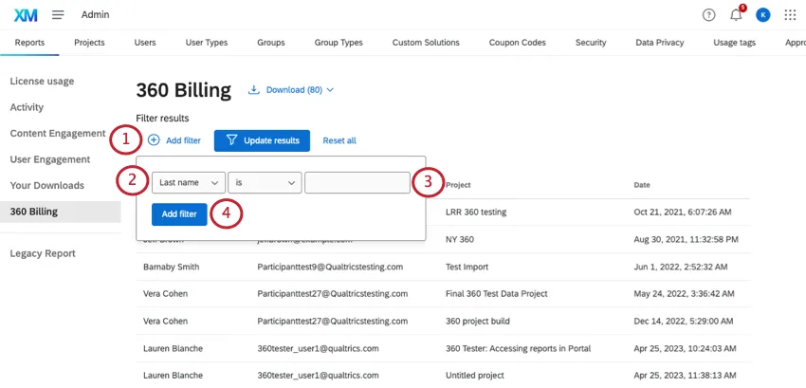Open the notifications bell
The image size is (806, 388).
coord(736,15)
